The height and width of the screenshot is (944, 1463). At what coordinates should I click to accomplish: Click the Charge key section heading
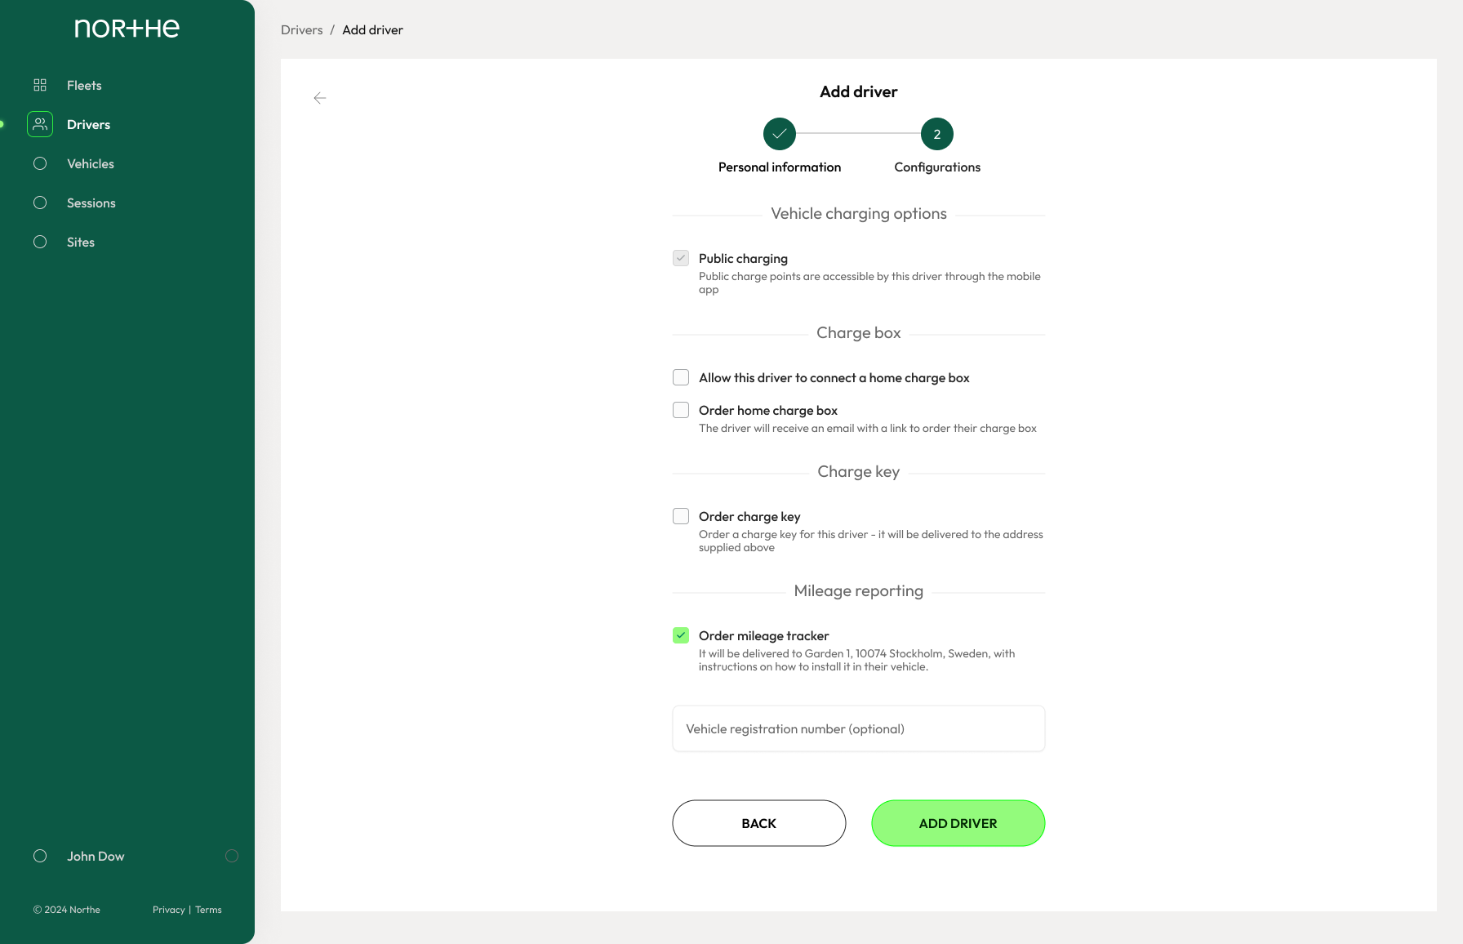(859, 471)
